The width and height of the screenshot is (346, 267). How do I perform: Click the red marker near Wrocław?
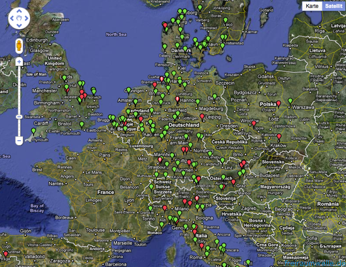[x=253, y=124]
